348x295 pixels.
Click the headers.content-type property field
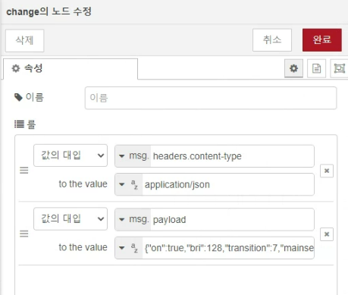[x=232, y=156]
